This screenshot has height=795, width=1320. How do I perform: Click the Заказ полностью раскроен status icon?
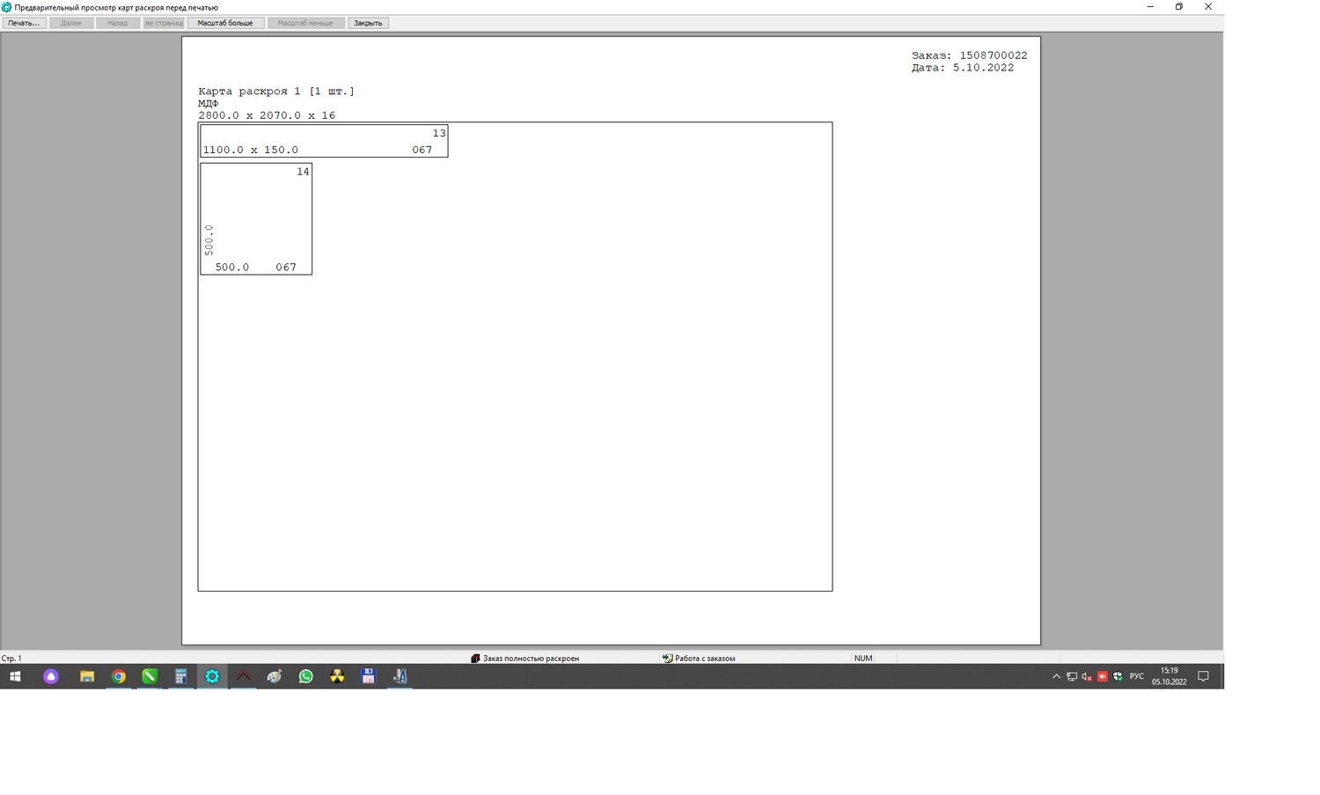coord(475,659)
